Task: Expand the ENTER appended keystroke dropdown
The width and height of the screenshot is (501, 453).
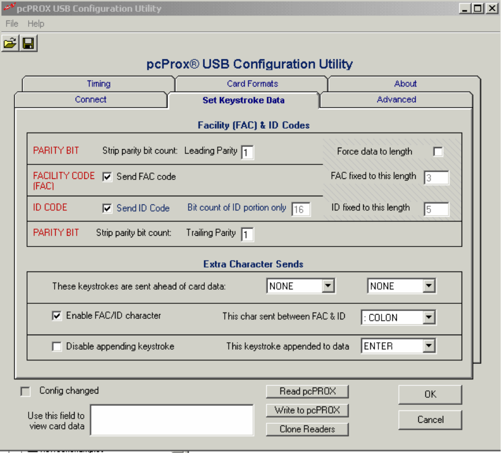Action: 429,346
